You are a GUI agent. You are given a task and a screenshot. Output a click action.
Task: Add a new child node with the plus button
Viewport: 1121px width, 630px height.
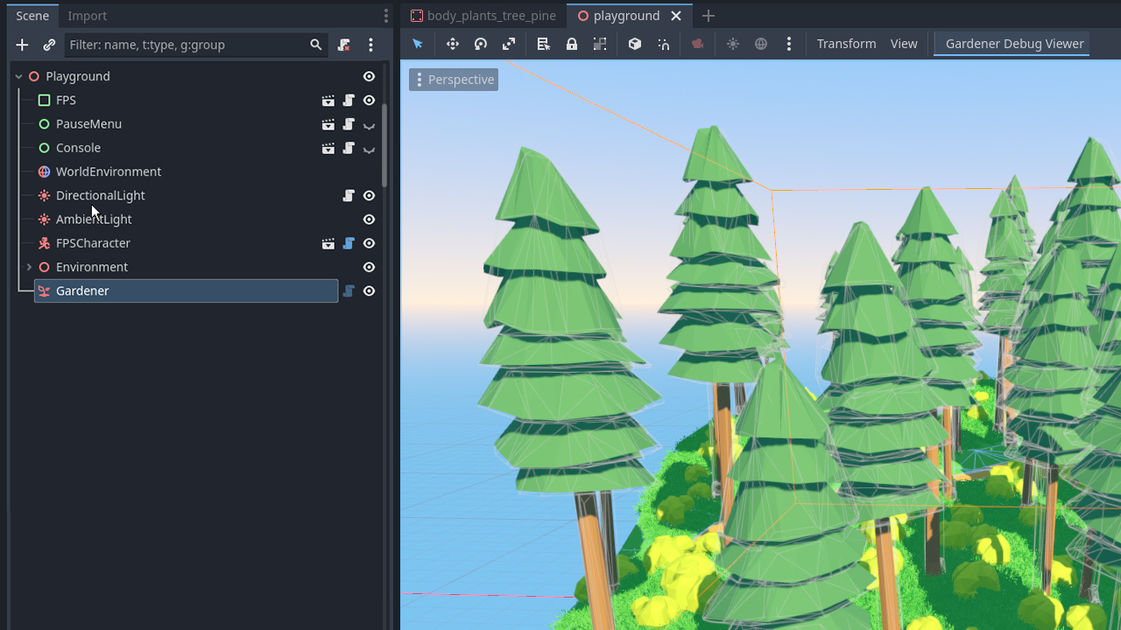tap(21, 44)
